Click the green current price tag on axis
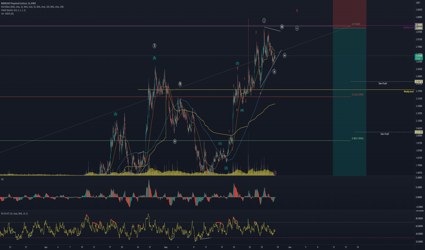Viewport: 425px width, 250px height. pos(419,57)
